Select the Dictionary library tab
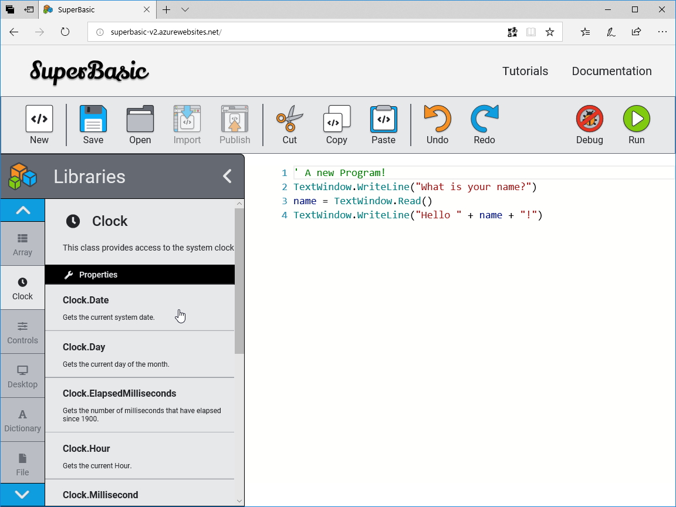Image resolution: width=676 pixels, height=507 pixels. [22, 420]
